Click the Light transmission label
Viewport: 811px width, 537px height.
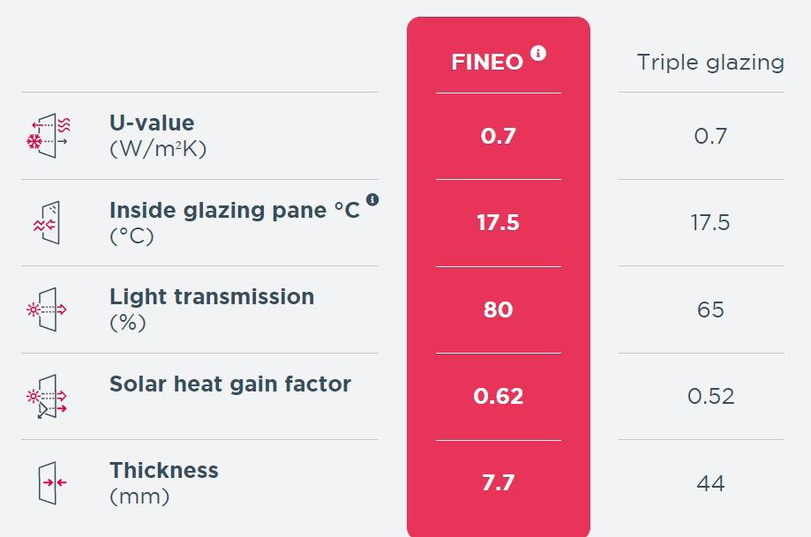(x=212, y=297)
